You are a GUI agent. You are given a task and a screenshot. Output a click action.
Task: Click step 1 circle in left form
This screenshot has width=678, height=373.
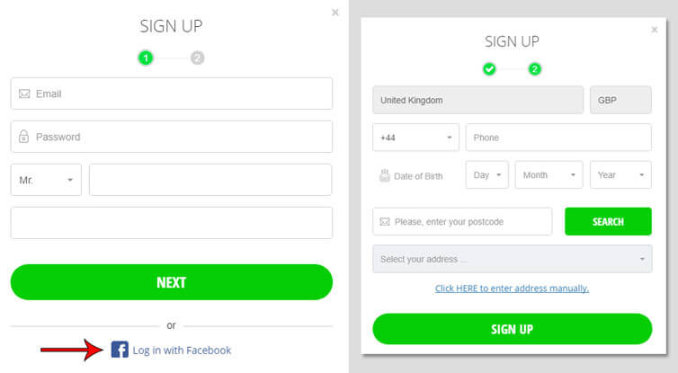tap(146, 58)
